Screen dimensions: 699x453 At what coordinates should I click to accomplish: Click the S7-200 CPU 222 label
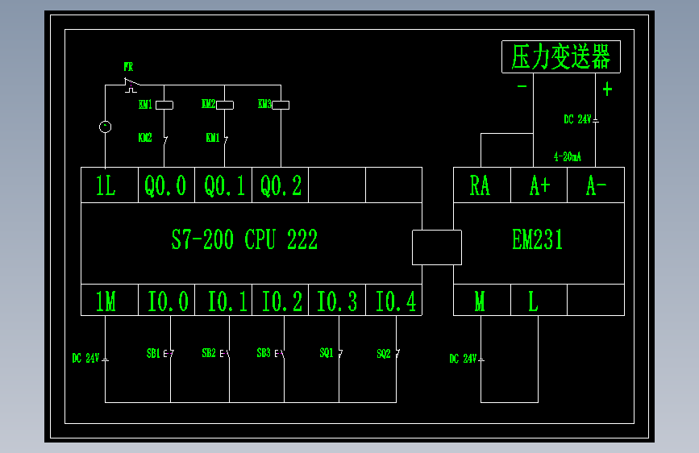244,239
